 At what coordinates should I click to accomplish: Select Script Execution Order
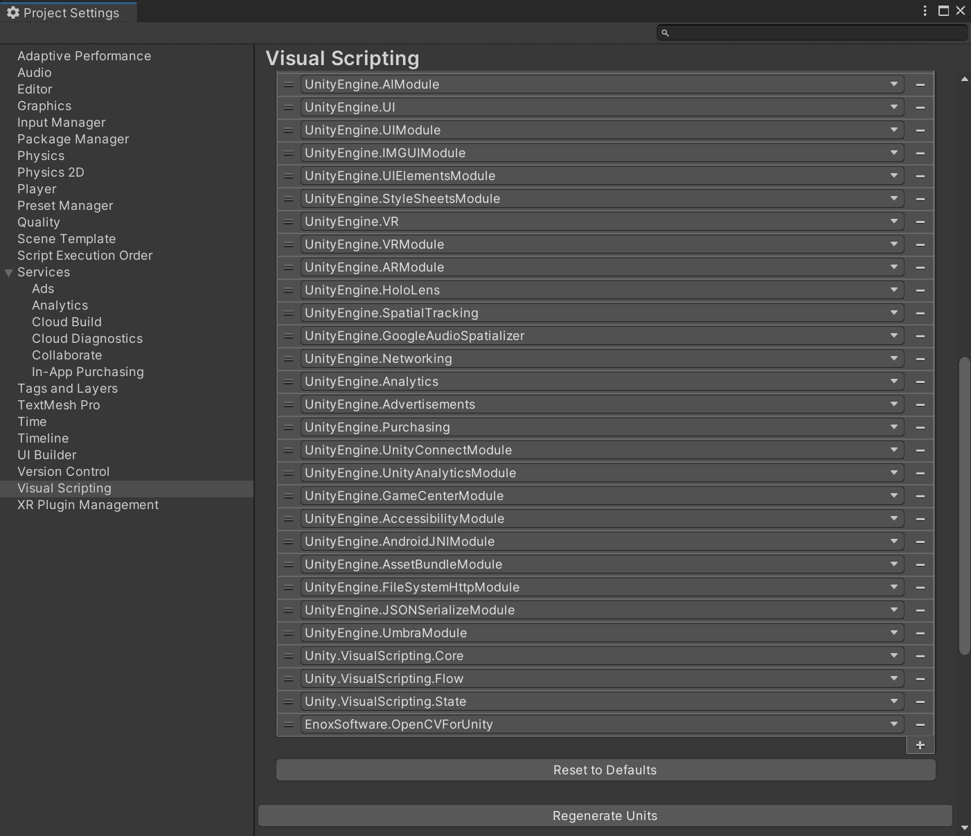click(x=84, y=256)
